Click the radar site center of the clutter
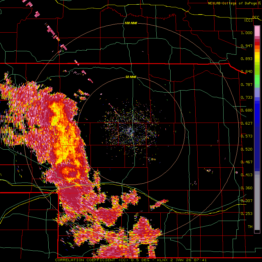 [x=132, y=131]
